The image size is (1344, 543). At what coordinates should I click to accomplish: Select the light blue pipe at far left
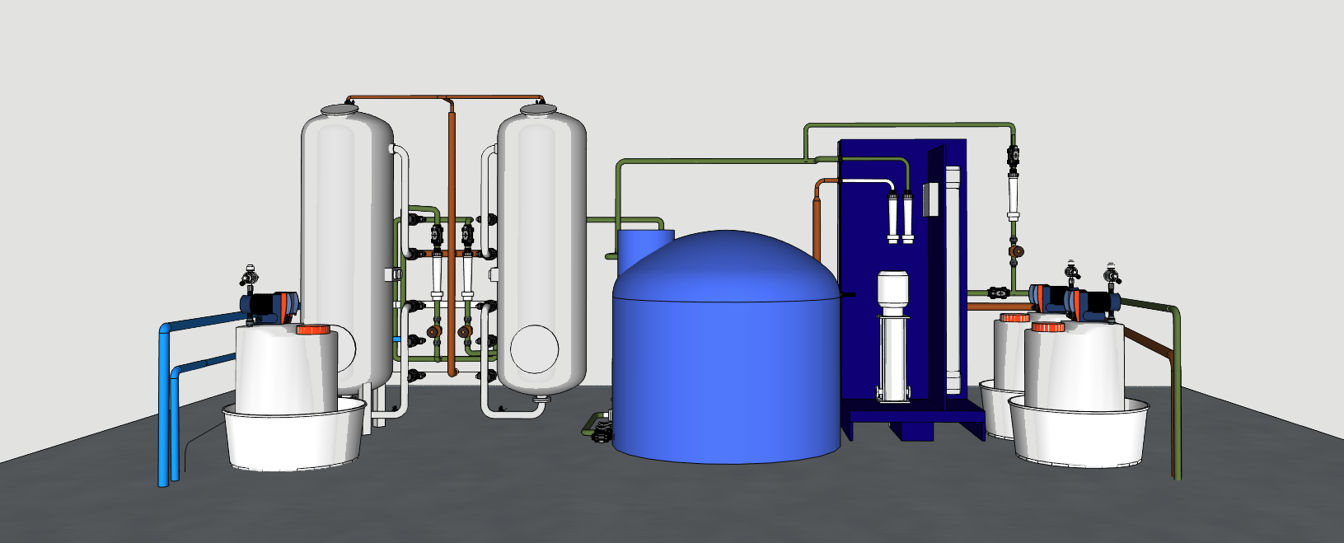(x=163, y=404)
